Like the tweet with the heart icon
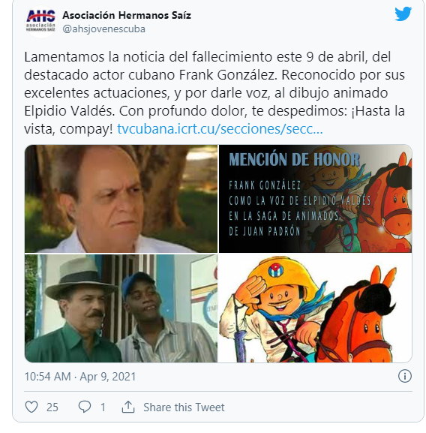This screenshot has width=426, height=433. (x=31, y=407)
